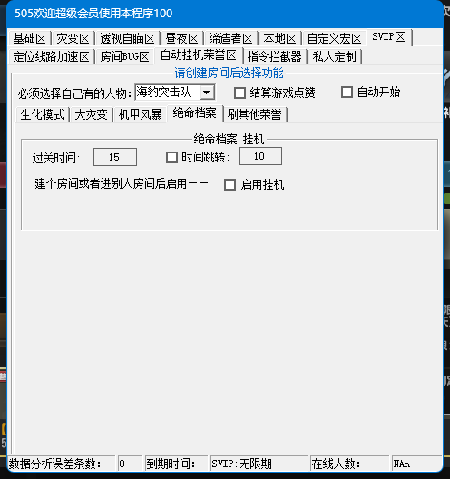Open the 刷其他荣誉 sub-tab
The width and height of the screenshot is (450, 479).
pos(254,115)
